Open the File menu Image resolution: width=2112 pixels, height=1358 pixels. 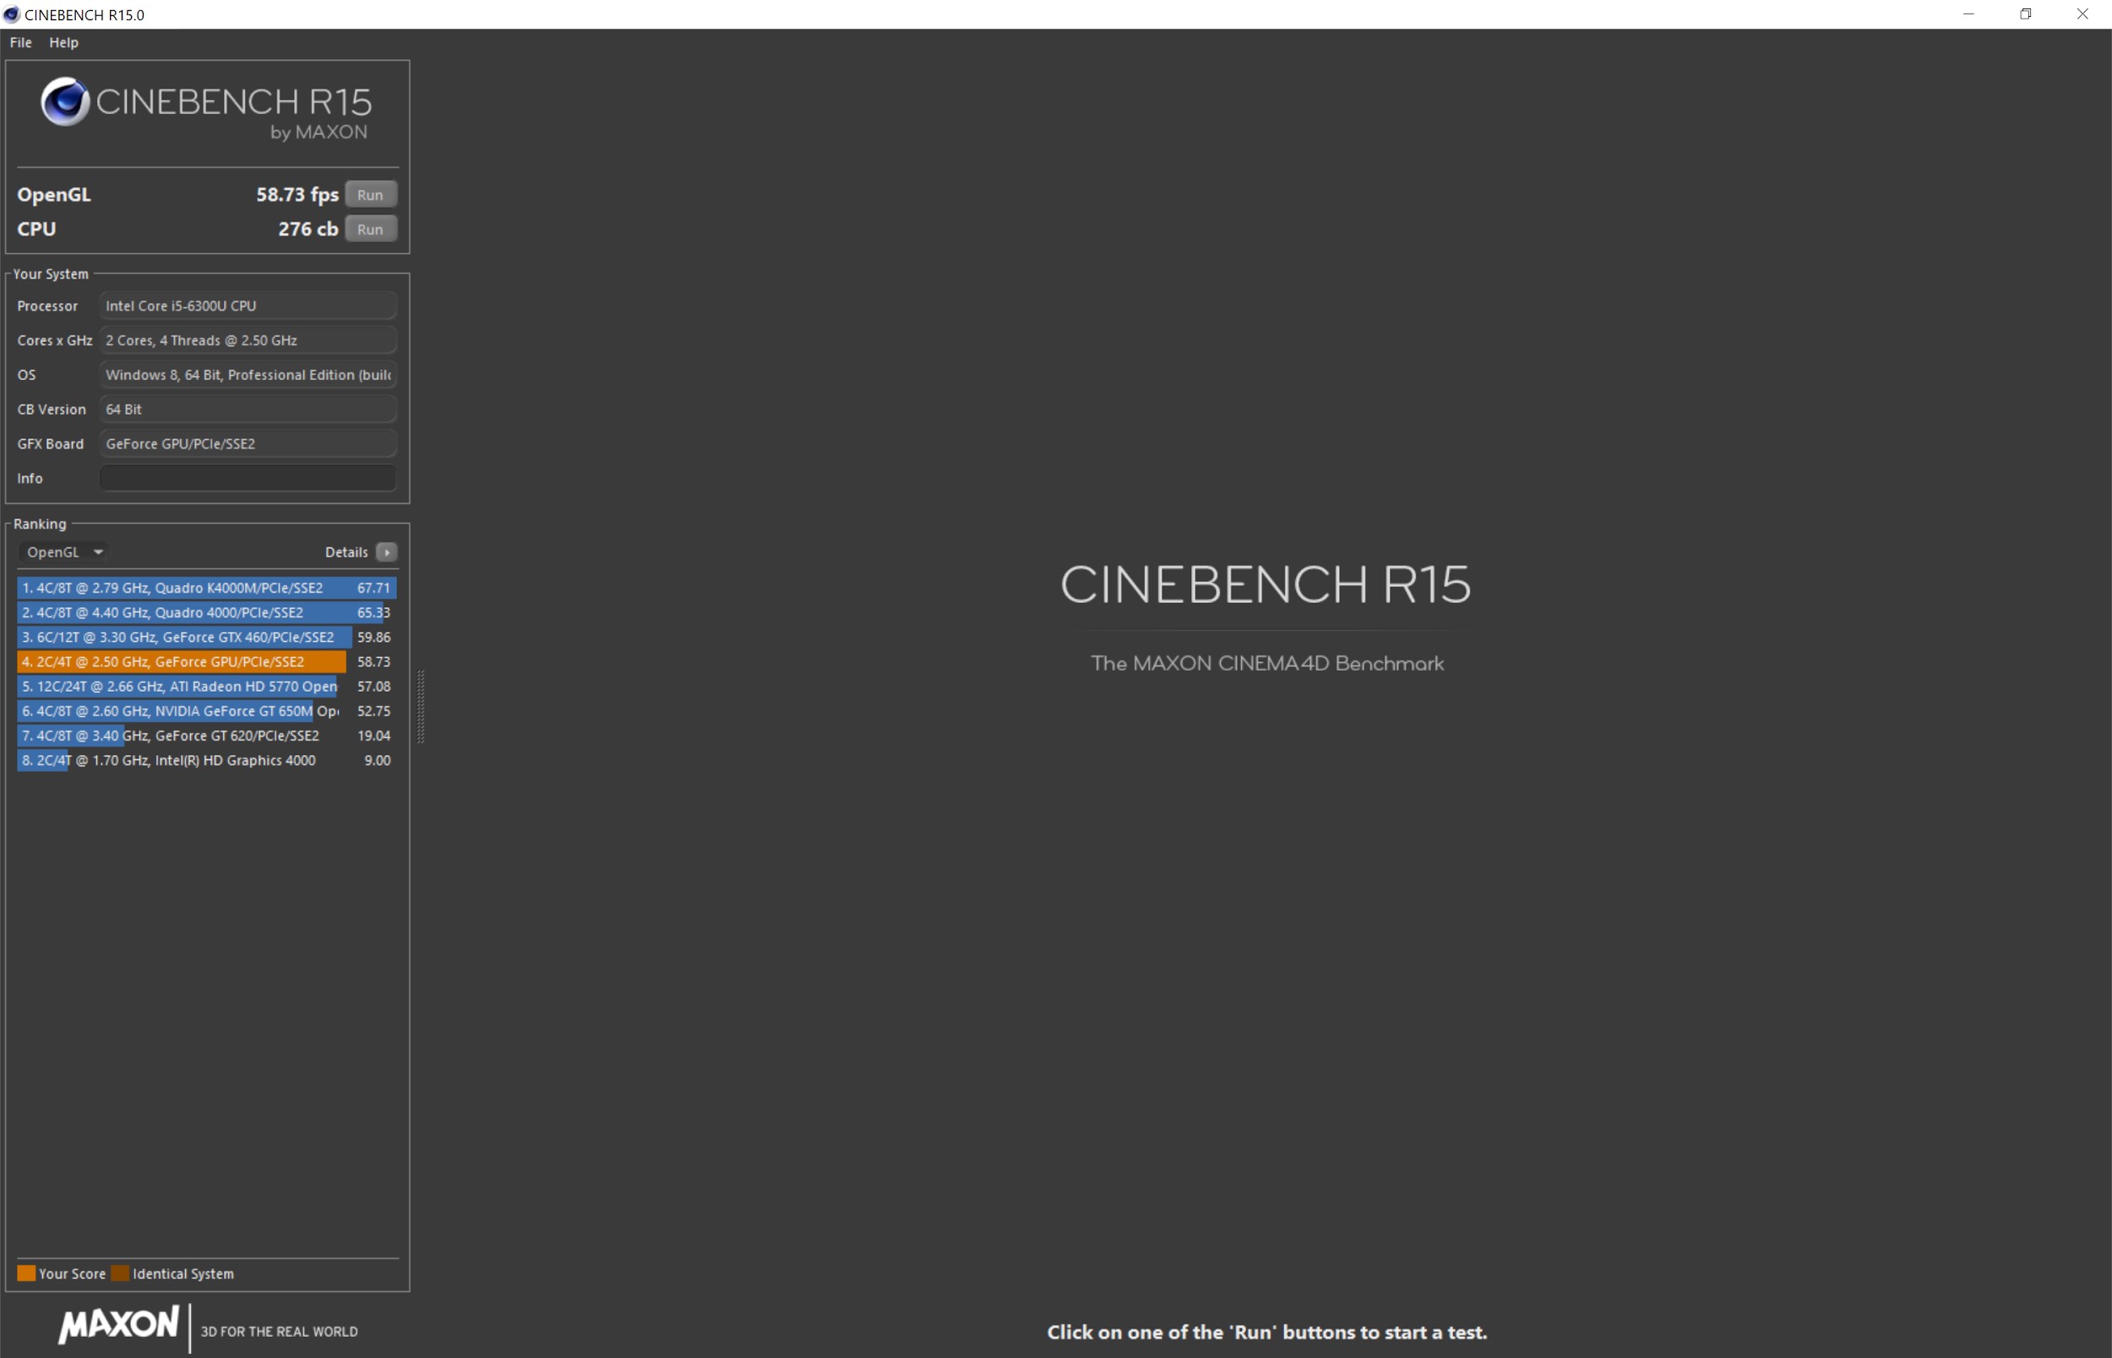(x=20, y=42)
